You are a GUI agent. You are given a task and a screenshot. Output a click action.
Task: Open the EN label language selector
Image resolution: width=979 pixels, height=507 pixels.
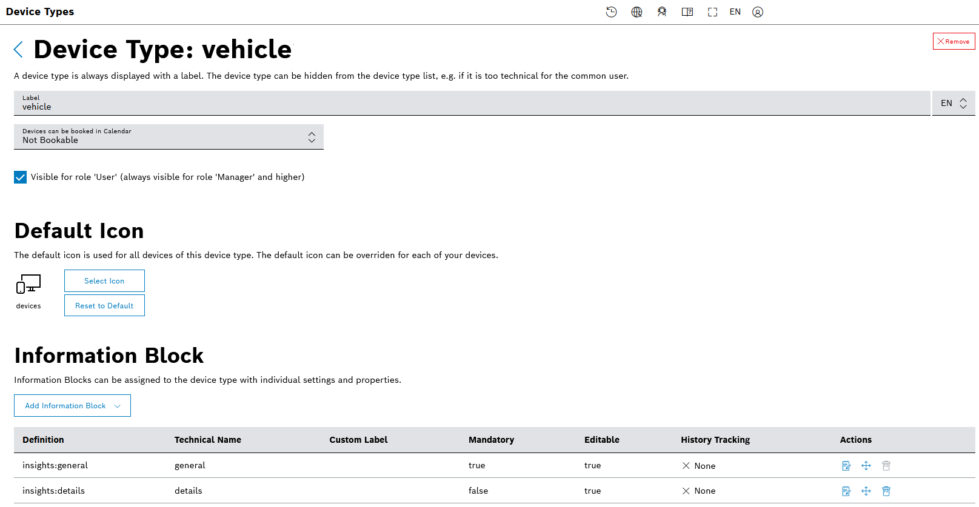pyautogui.click(x=953, y=104)
